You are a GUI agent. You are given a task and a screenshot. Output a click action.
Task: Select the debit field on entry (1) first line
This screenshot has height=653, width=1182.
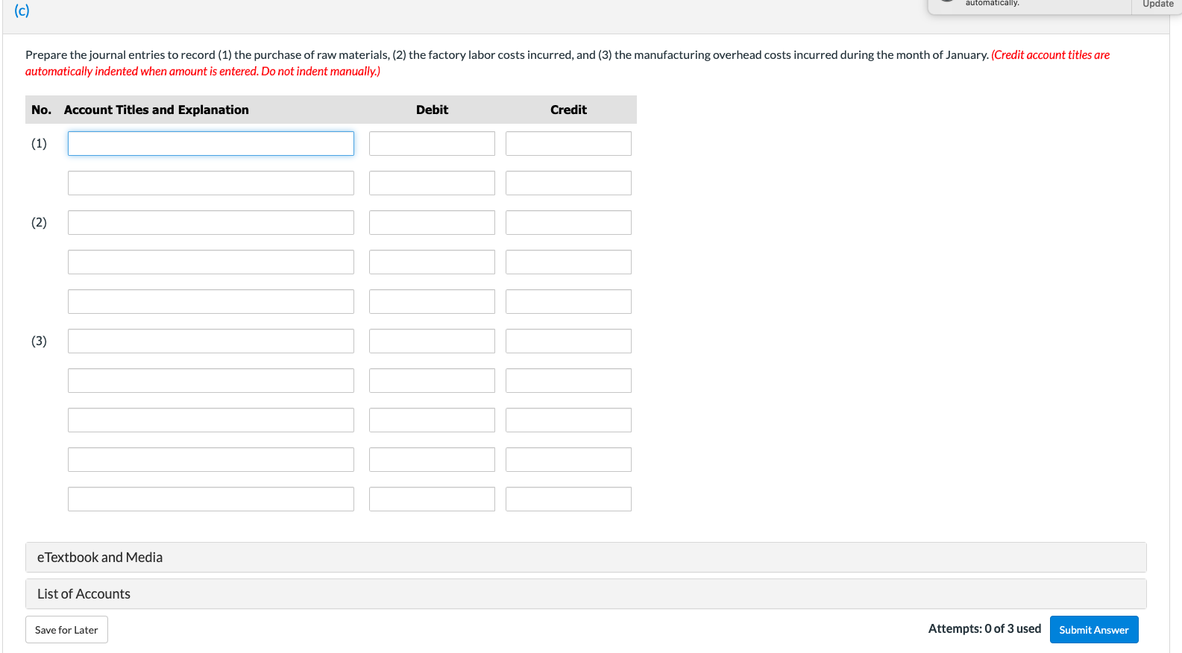432,144
